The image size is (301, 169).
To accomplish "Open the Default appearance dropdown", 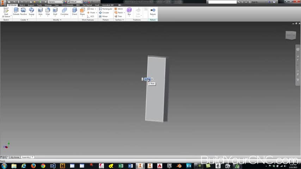I will point(75,2).
